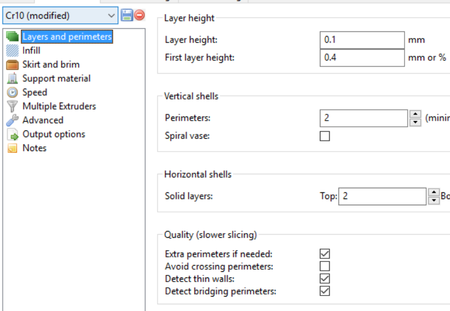Screen dimensions: 450x311
Task: Click the red delete preset icon
Action: [139, 15]
